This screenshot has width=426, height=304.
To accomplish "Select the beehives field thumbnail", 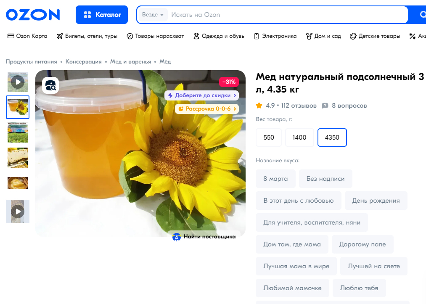I will pyautogui.click(x=18, y=132).
